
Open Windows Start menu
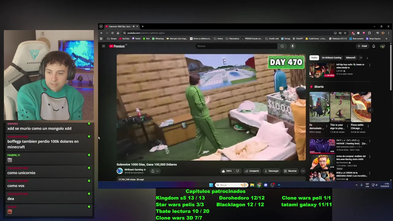click(211, 185)
